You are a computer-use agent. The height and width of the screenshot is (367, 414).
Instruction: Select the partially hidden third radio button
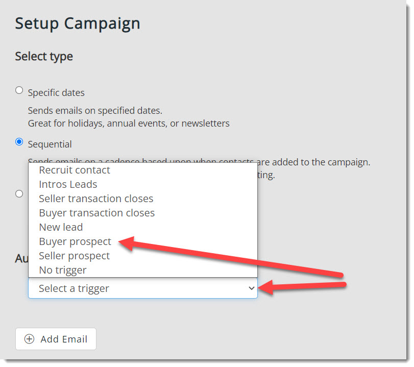tap(19, 193)
